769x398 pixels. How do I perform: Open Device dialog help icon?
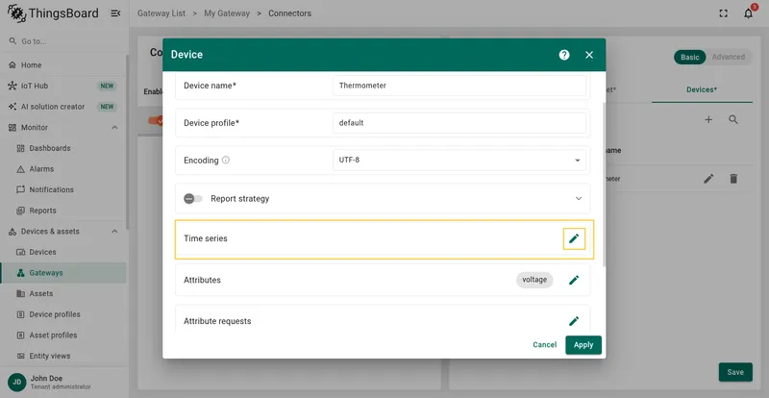[x=564, y=55]
